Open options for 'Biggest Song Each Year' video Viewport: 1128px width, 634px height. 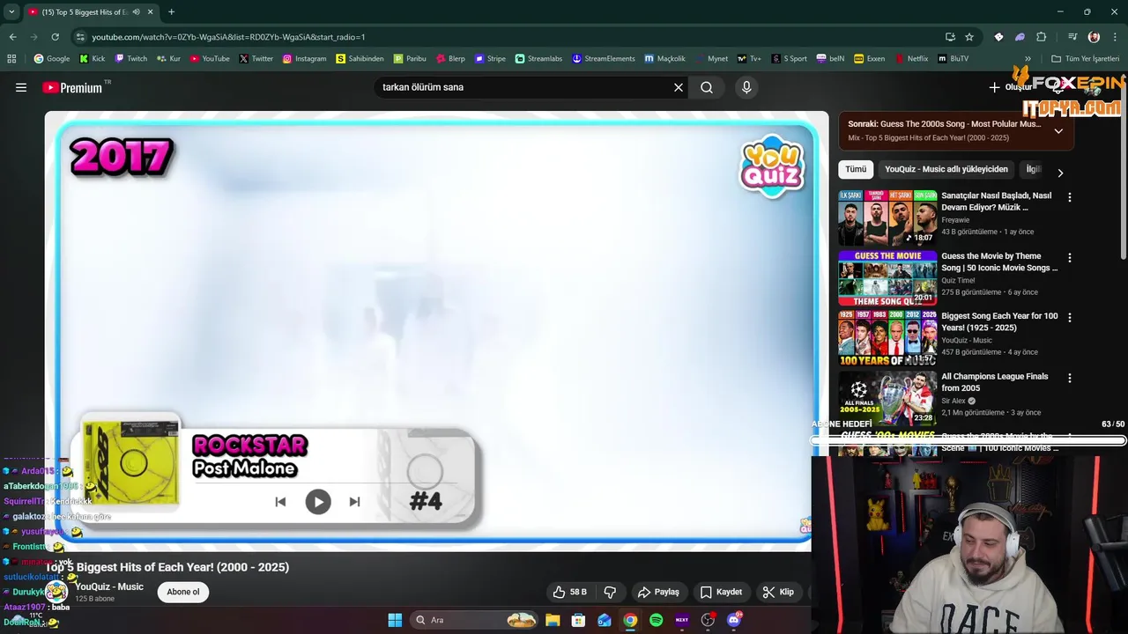pos(1070,318)
